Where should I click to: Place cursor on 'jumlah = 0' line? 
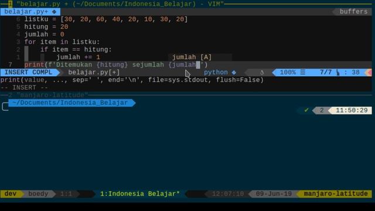(x=45, y=35)
